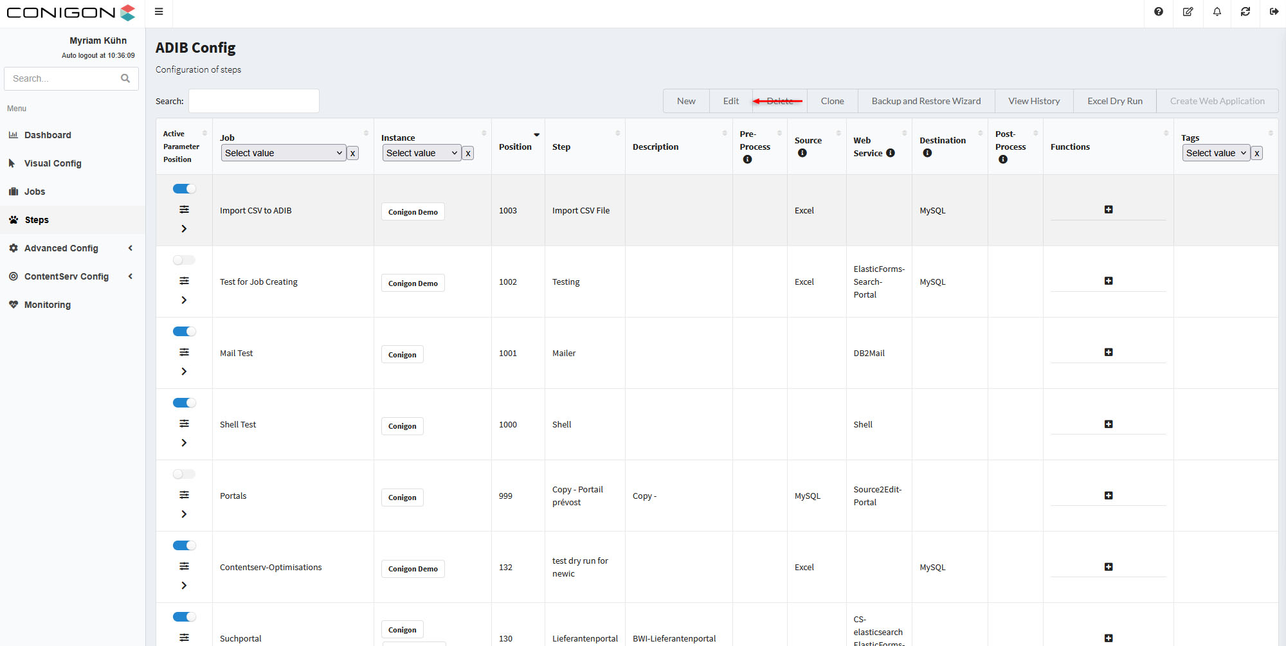1286x646 pixels.
Task: Expand Advanced Config sidebar menu
Action: [x=61, y=248]
